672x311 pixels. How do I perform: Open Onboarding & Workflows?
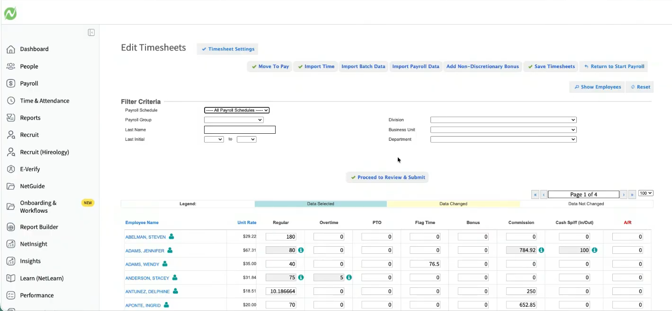(38, 207)
